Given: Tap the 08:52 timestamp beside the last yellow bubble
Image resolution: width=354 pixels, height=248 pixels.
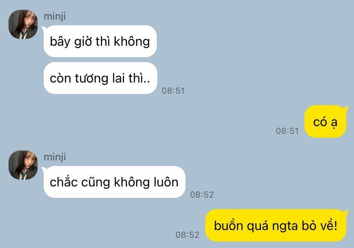Looking at the screenshot, I should coord(187,235).
